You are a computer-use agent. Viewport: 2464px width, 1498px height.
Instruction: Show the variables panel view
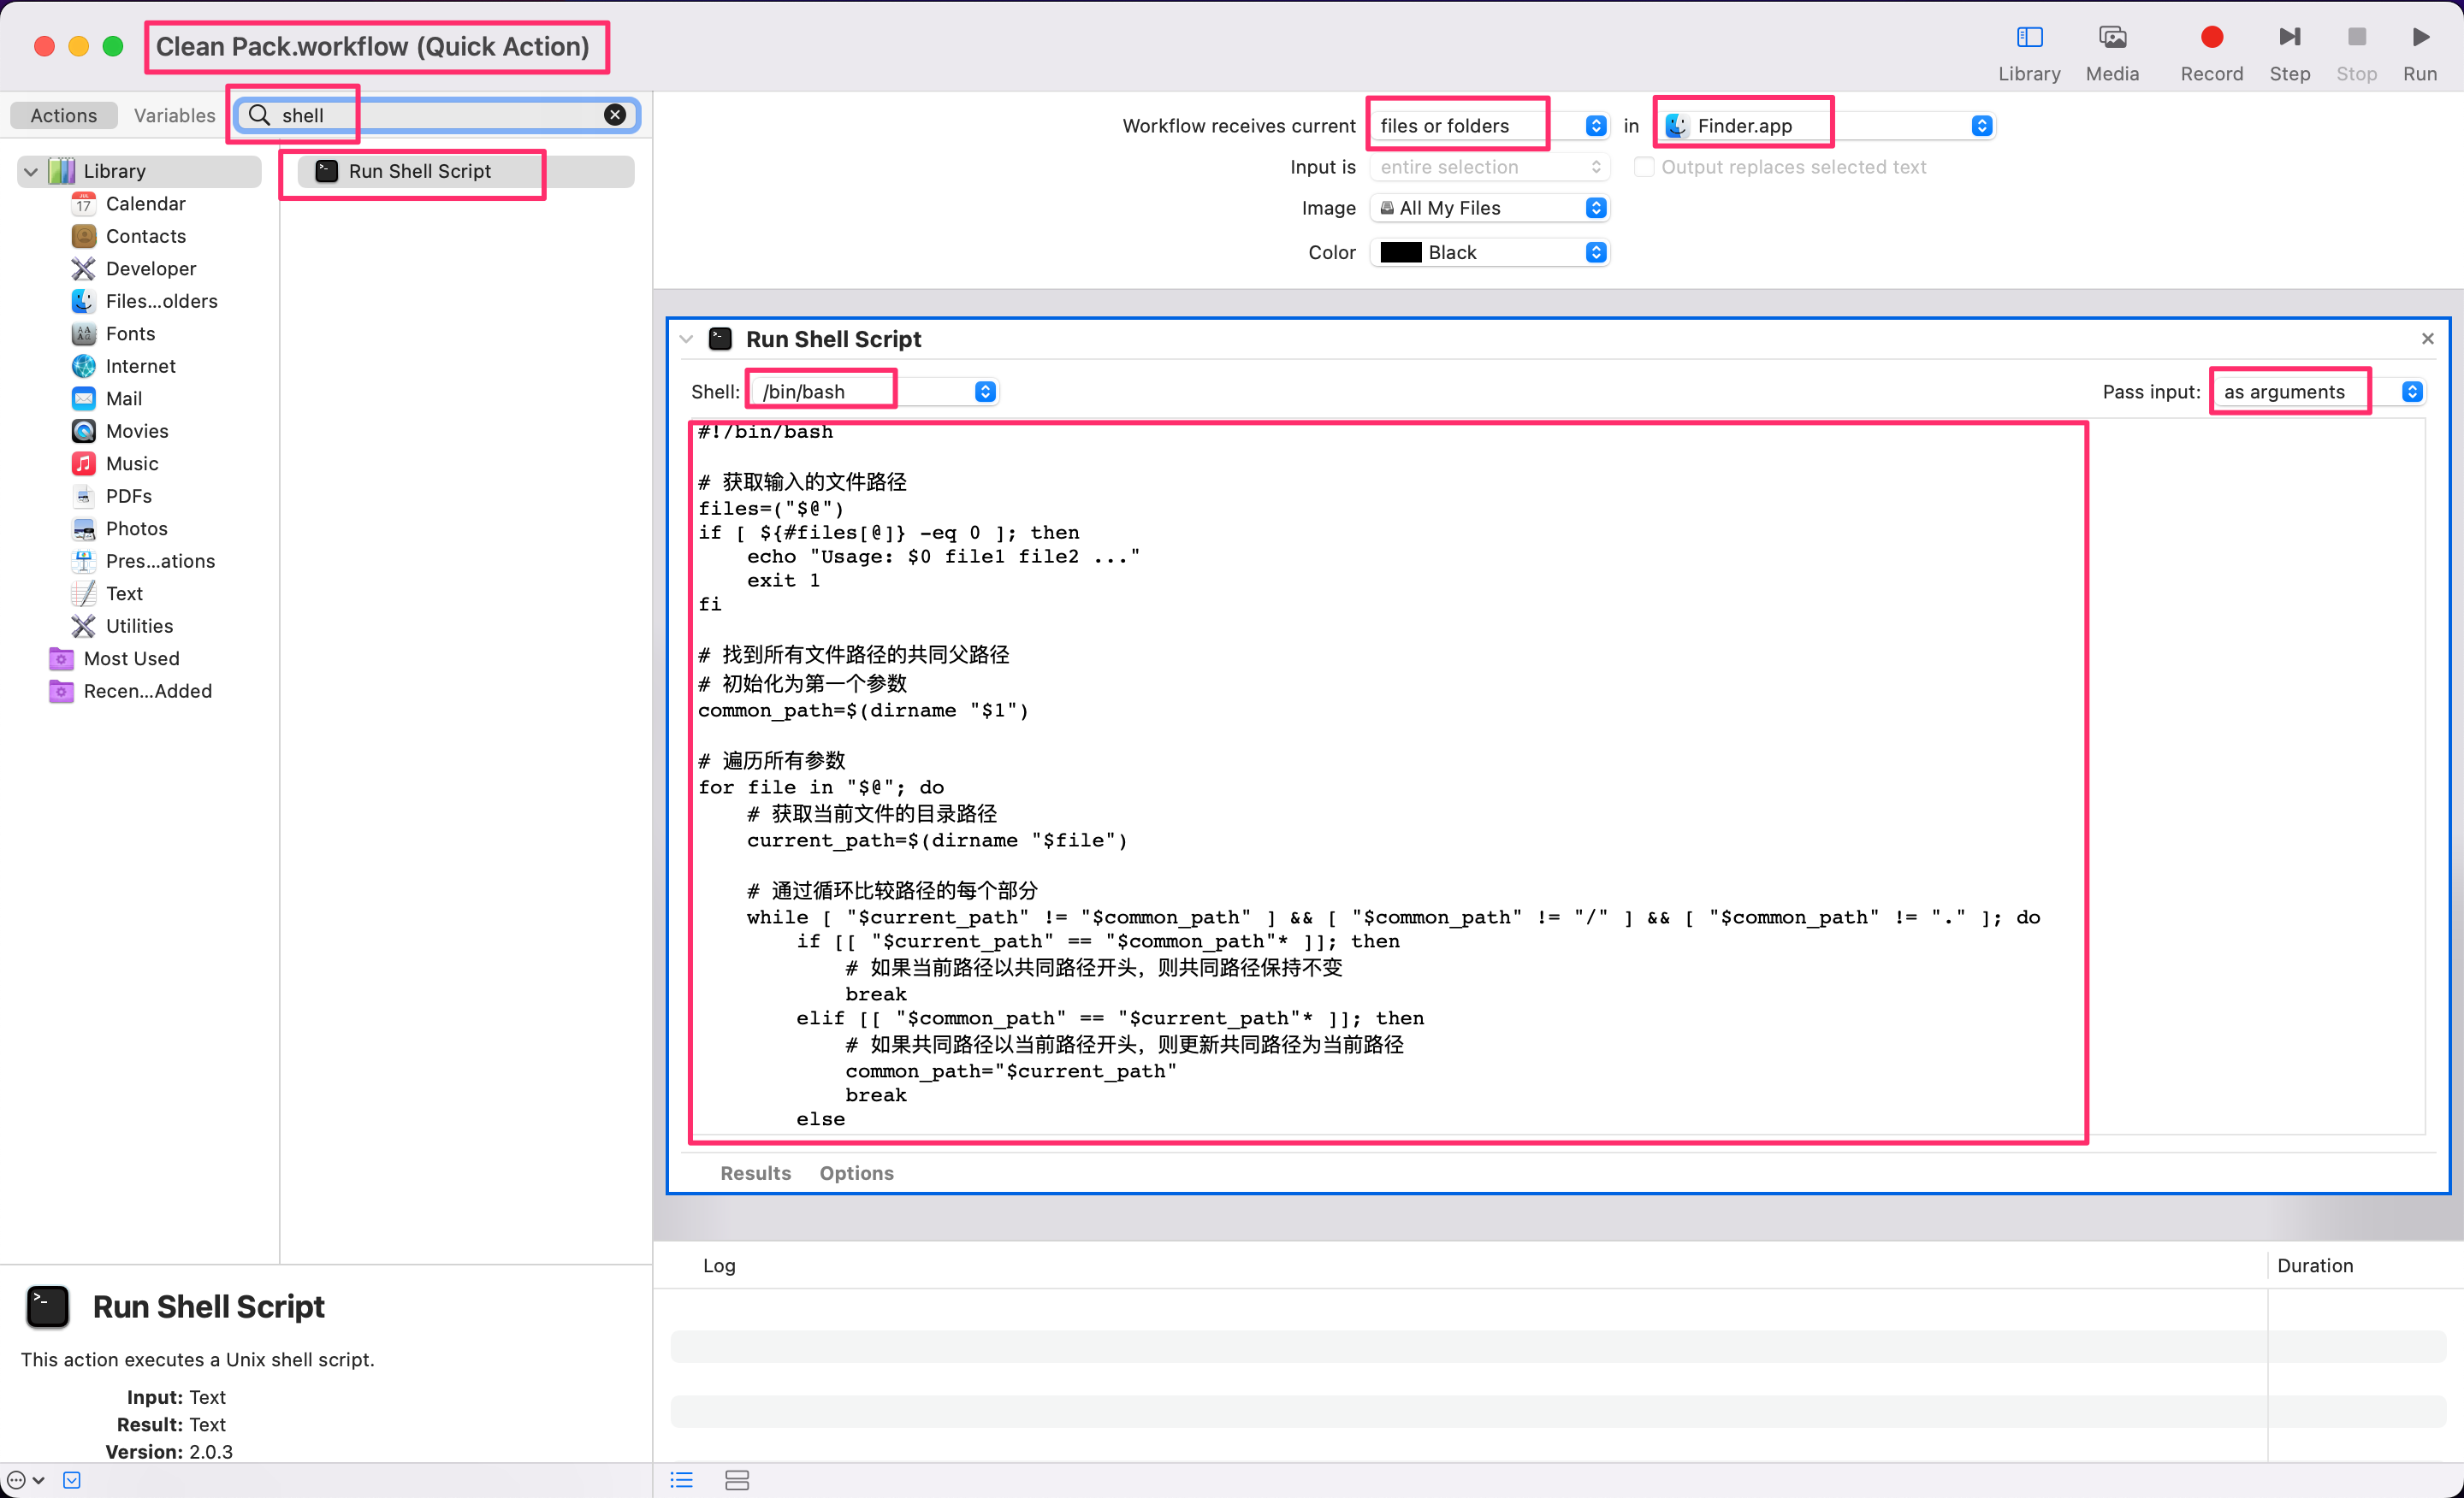tap(736, 1480)
